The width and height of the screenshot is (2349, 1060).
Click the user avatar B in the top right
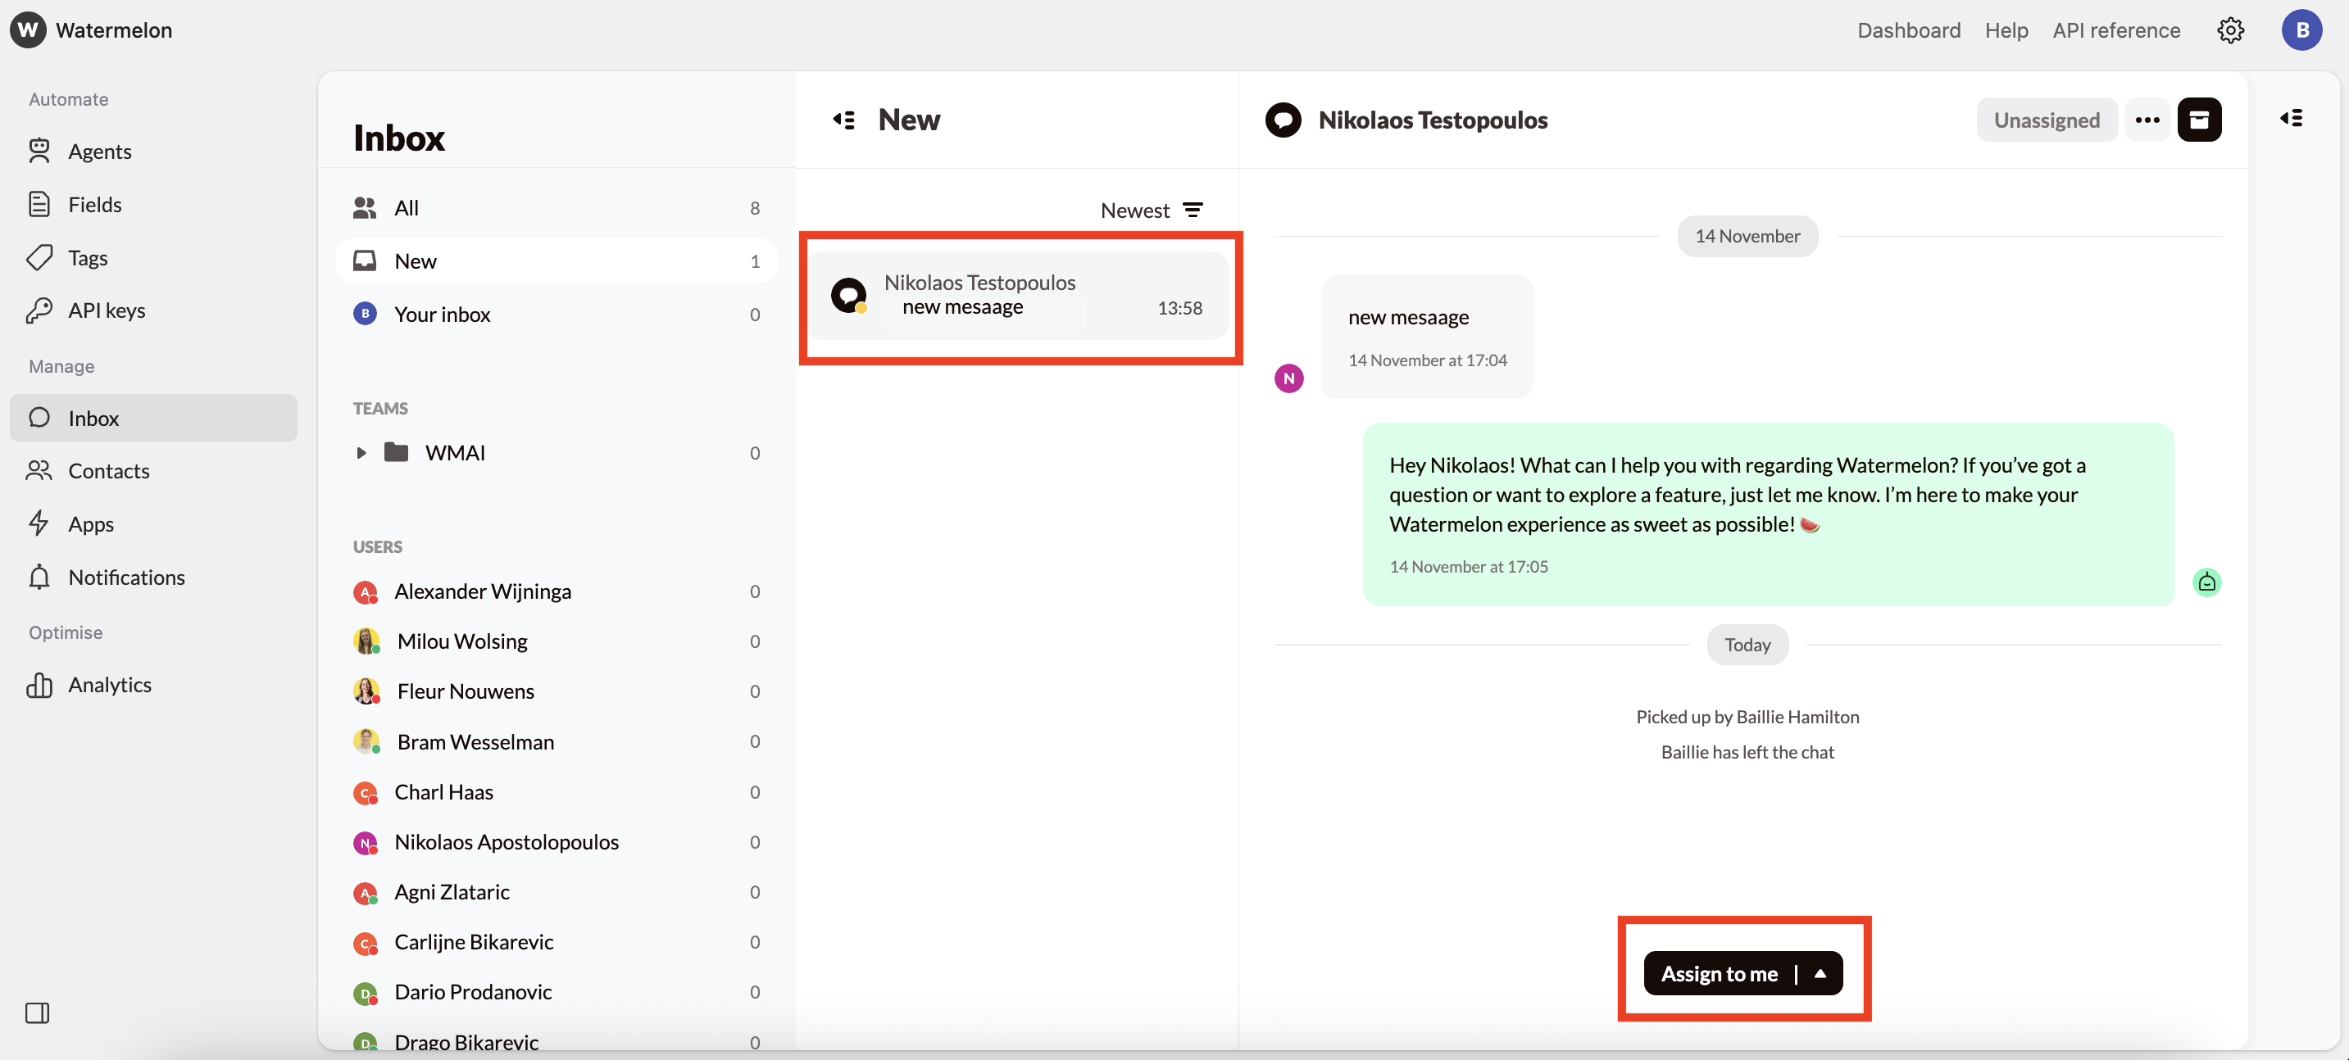(x=2301, y=30)
